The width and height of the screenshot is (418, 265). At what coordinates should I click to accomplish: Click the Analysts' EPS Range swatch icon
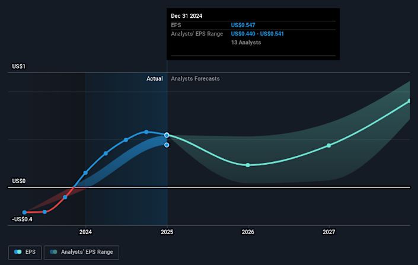(x=53, y=252)
